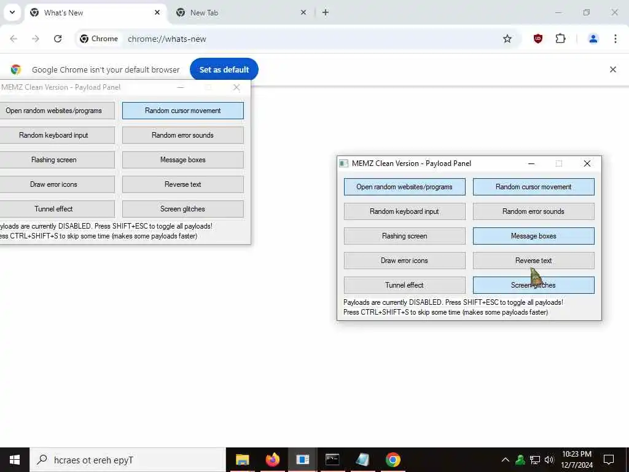Open the Windows Start menu
Image resolution: width=629 pixels, height=472 pixels.
coord(15,460)
